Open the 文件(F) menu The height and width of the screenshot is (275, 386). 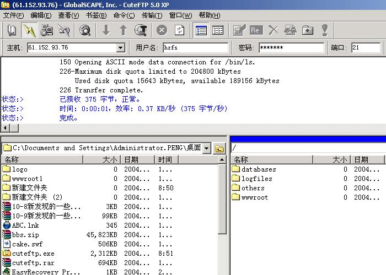pyautogui.click(x=14, y=15)
